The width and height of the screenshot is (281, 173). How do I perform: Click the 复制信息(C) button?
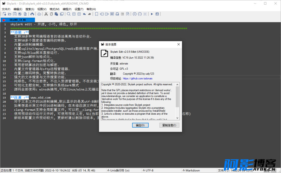coord(169,125)
